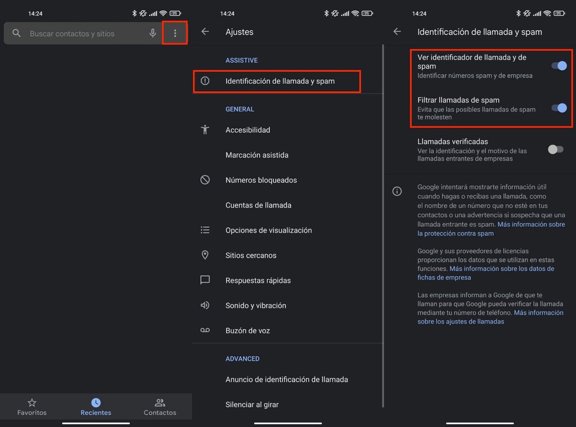The height and width of the screenshot is (427, 576).
Task: Click the Bluetooth icon in the first phone's status bar
Action: [x=134, y=14]
